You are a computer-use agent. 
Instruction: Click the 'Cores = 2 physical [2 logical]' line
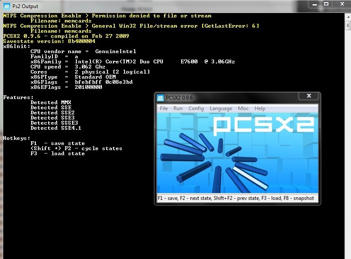point(90,72)
